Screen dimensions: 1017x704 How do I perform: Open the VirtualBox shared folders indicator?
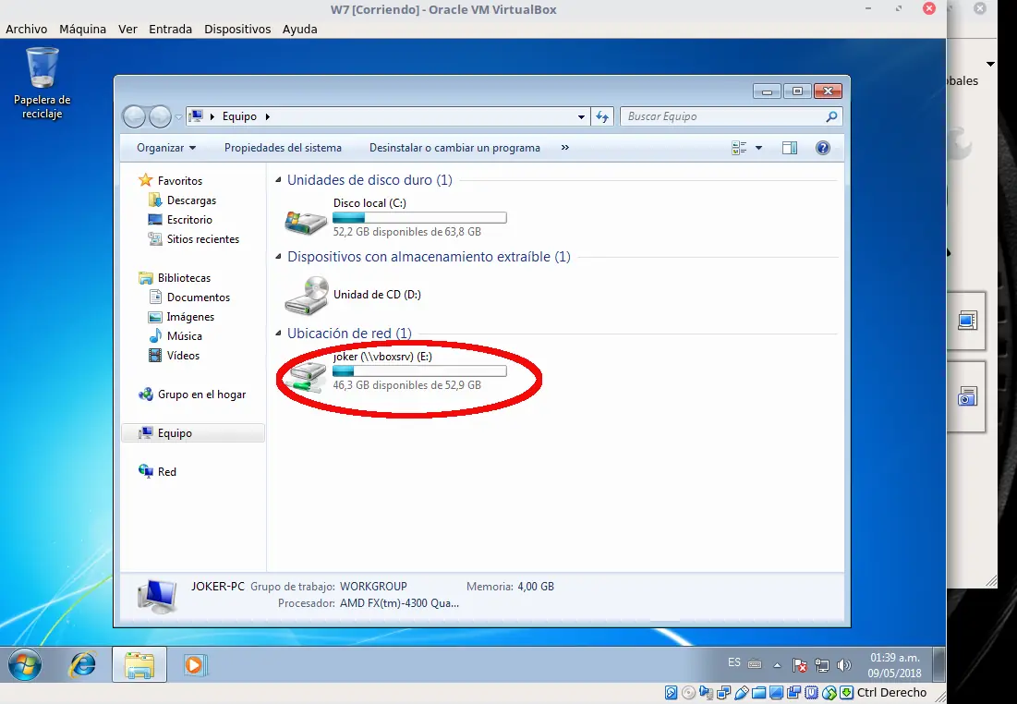[x=759, y=692]
